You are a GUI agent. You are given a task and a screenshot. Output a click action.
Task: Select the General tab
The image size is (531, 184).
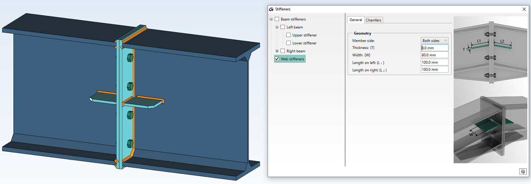point(356,20)
